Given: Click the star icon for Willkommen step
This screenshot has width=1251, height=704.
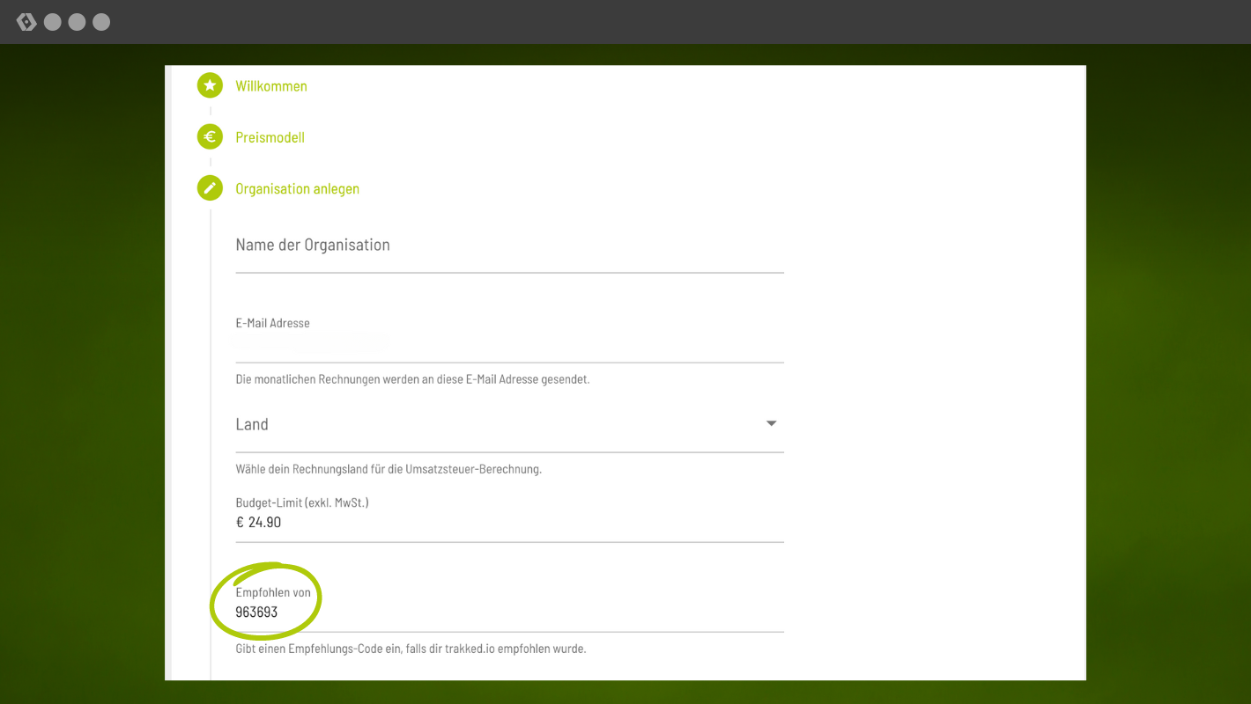Looking at the screenshot, I should pos(210,85).
